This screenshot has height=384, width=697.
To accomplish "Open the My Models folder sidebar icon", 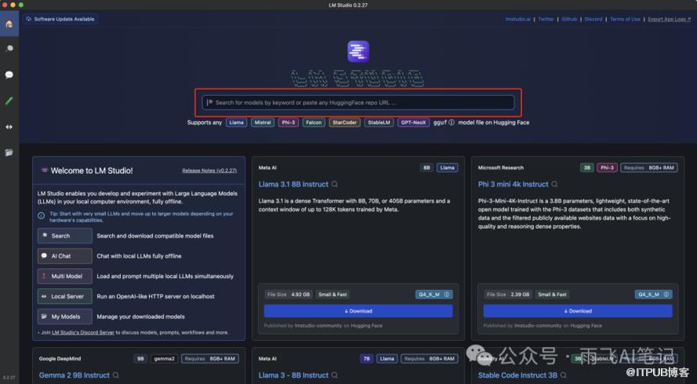I will [x=9, y=153].
